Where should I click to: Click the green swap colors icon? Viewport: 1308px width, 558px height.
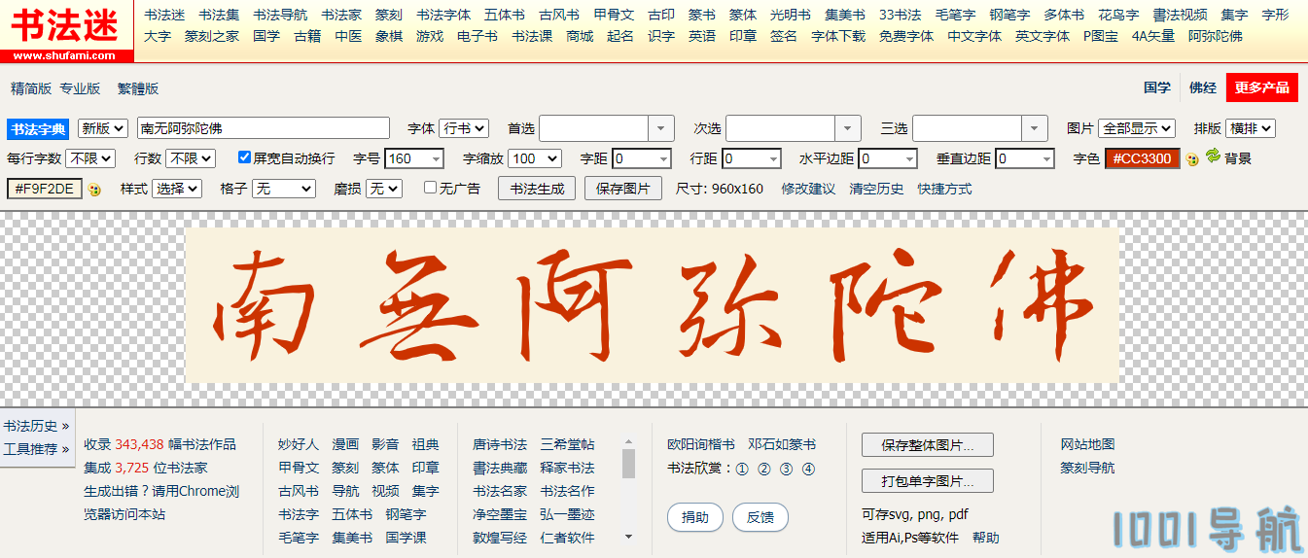(x=1213, y=156)
